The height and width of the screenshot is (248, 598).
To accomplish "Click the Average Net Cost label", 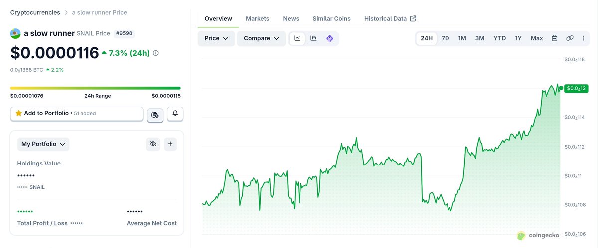I will [x=152, y=223].
